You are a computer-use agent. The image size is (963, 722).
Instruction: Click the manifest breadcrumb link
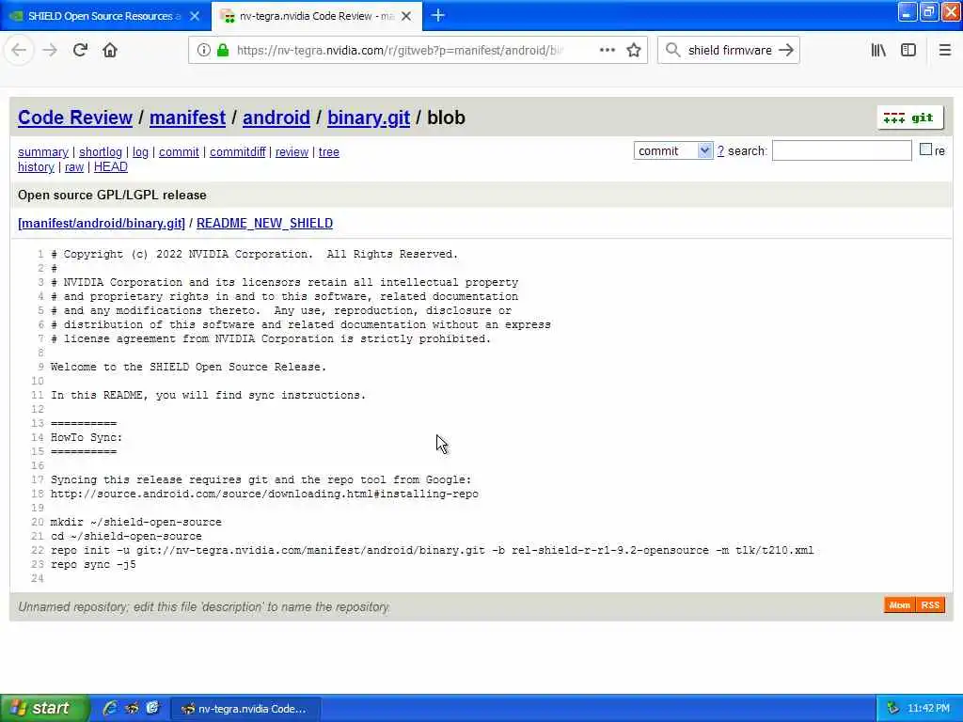tap(187, 118)
